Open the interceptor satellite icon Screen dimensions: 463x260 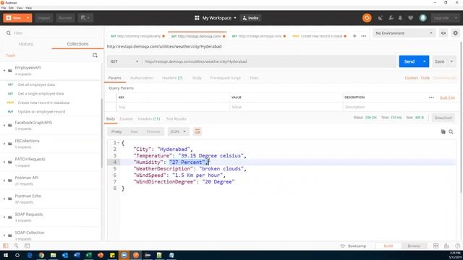pos(380,18)
